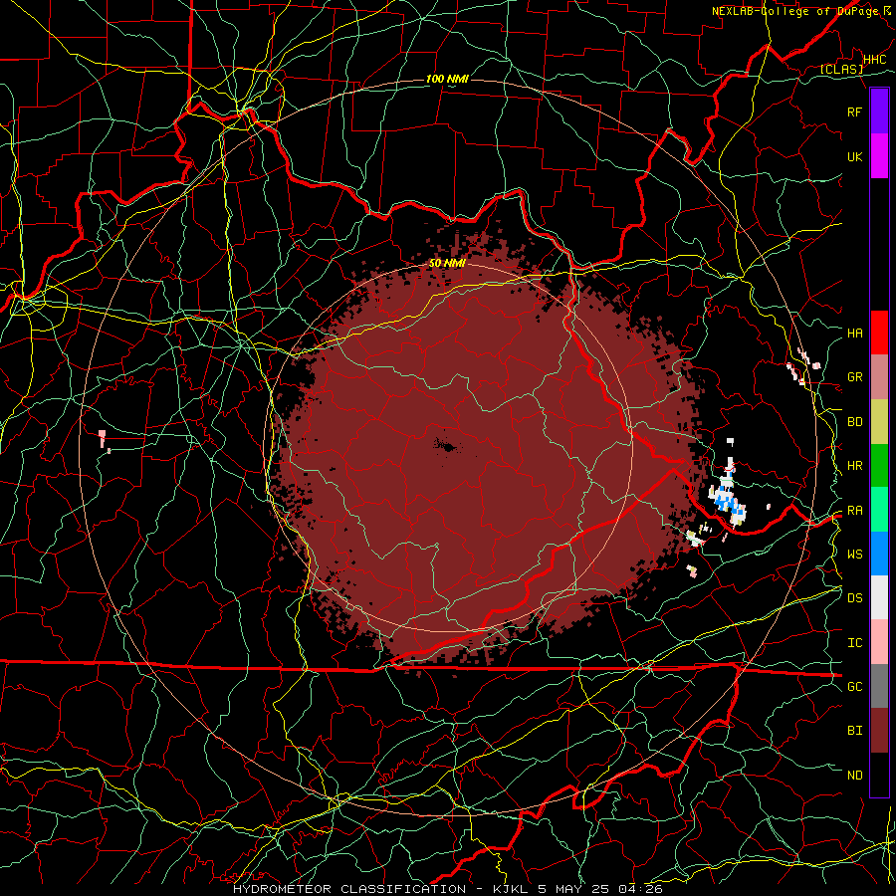The height and width of the screenshot is (896, 896).
Task: Click the HR green legend swatch
Action: 879,465
